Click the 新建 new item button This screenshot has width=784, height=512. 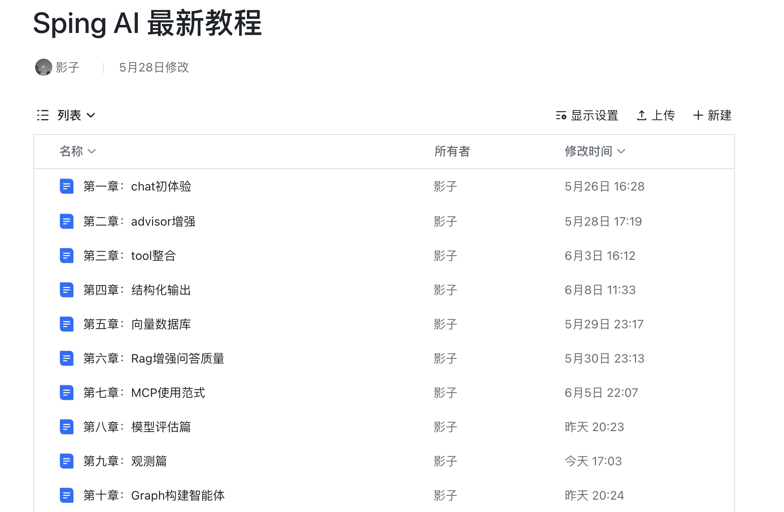(x=712, y=115)
